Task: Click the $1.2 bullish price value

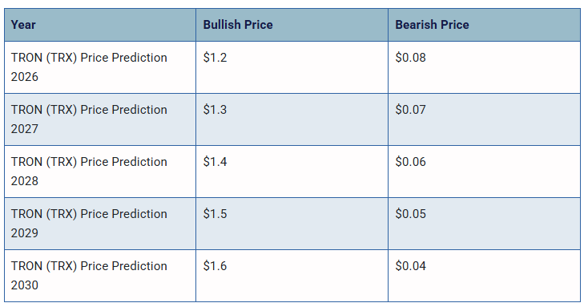Action: click(x=215, y=58)
